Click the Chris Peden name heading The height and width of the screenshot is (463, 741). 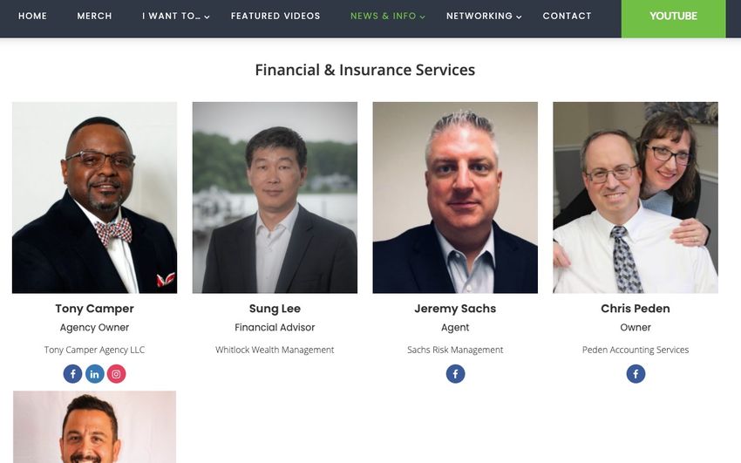point(636,309)
